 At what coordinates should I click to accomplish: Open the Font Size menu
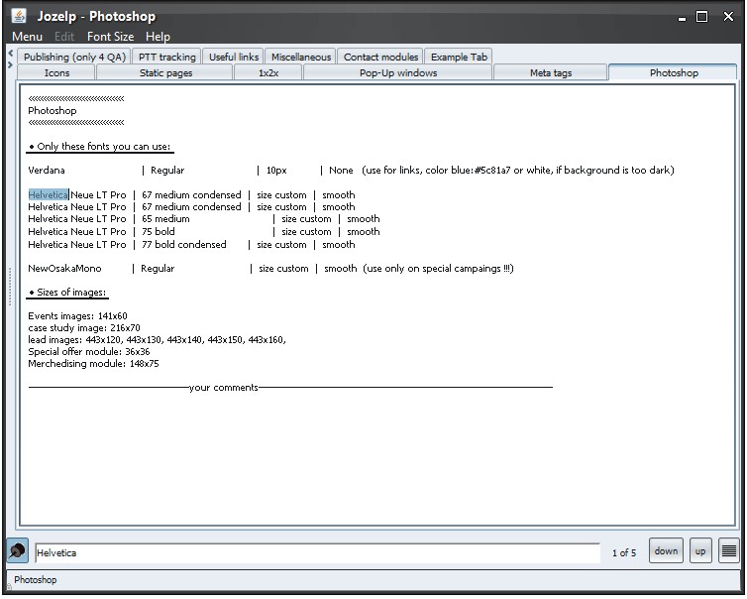[x=111, y=37]
